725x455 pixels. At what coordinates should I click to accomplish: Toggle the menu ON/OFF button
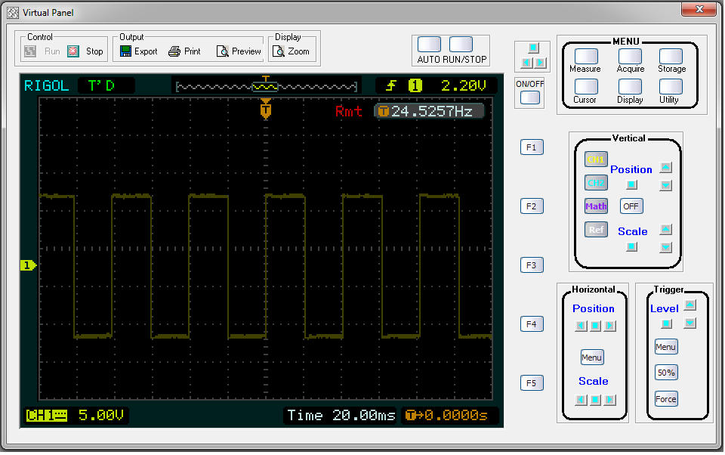tap(530, 97)
